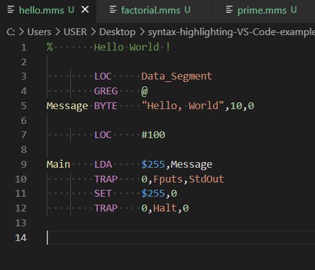The width and height of the screenshot is (315, 270).
Task: Open the C: breadcrumb segment
Action: click(x=10, y=32)
